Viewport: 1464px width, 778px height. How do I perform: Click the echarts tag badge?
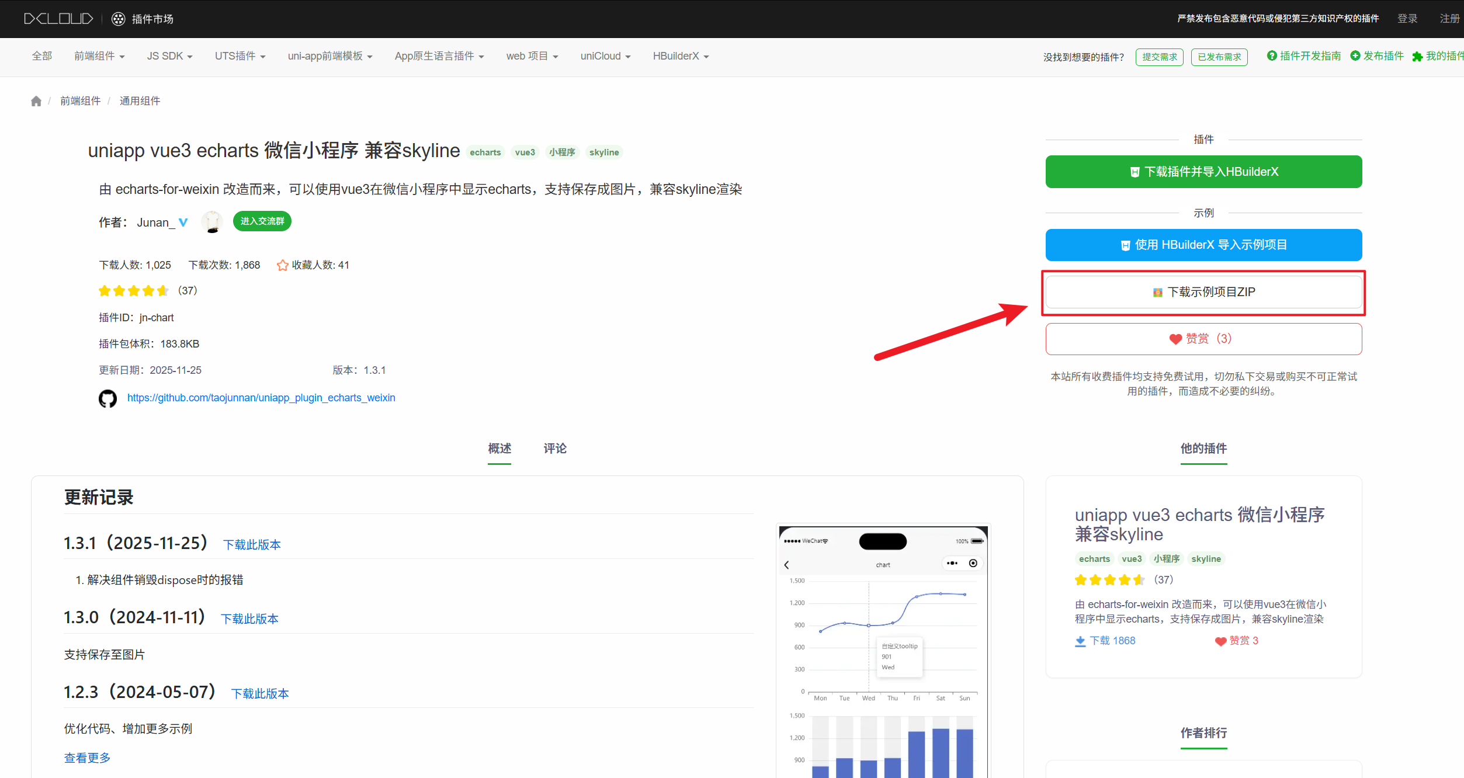[x=485, y=152]
